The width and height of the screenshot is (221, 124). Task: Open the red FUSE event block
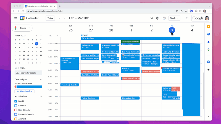[x=176, y=89]
